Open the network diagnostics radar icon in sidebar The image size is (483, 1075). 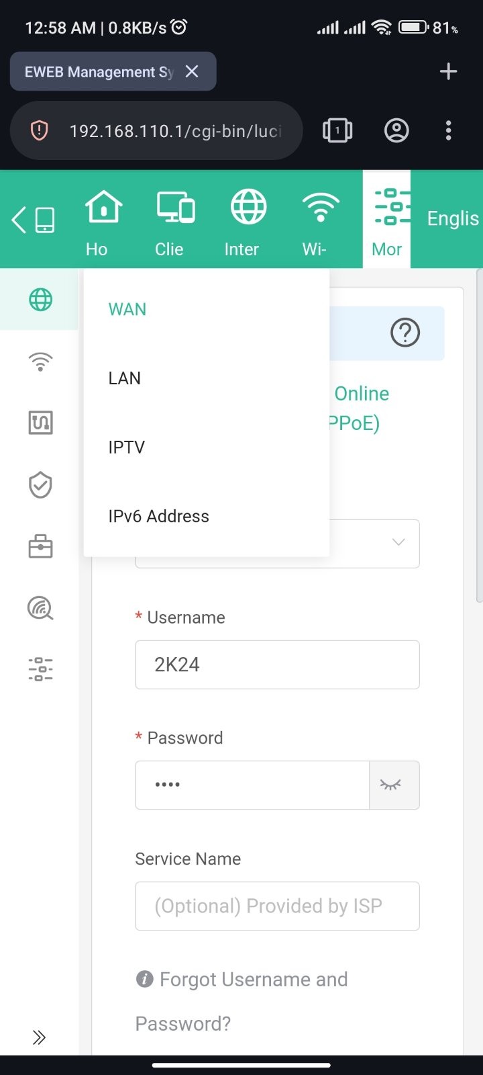coord(40,608)
